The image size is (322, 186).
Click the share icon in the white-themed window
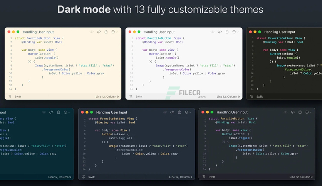click(227, 32)
